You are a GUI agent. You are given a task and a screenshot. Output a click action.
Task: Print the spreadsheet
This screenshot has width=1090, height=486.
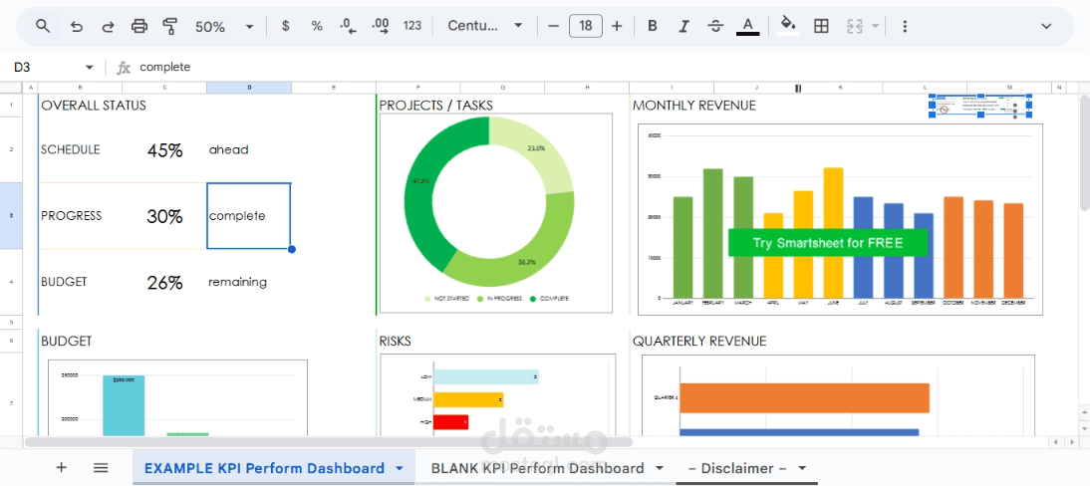[x=139, y=27]
